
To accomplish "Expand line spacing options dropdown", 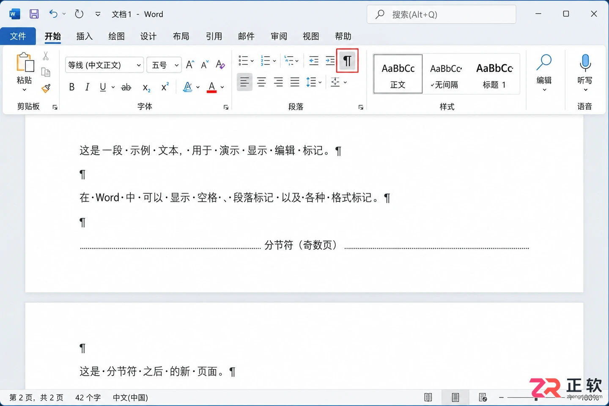I will click(x=320, y=82).
